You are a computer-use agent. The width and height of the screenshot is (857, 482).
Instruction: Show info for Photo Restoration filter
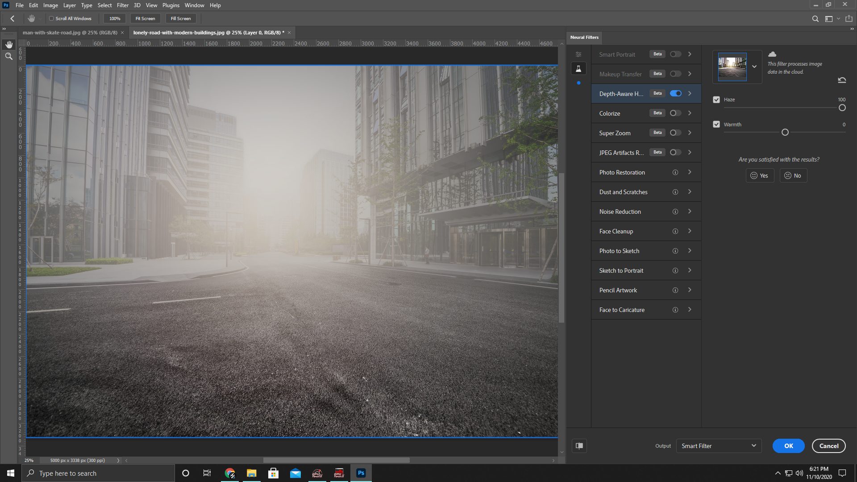point(675,172)
